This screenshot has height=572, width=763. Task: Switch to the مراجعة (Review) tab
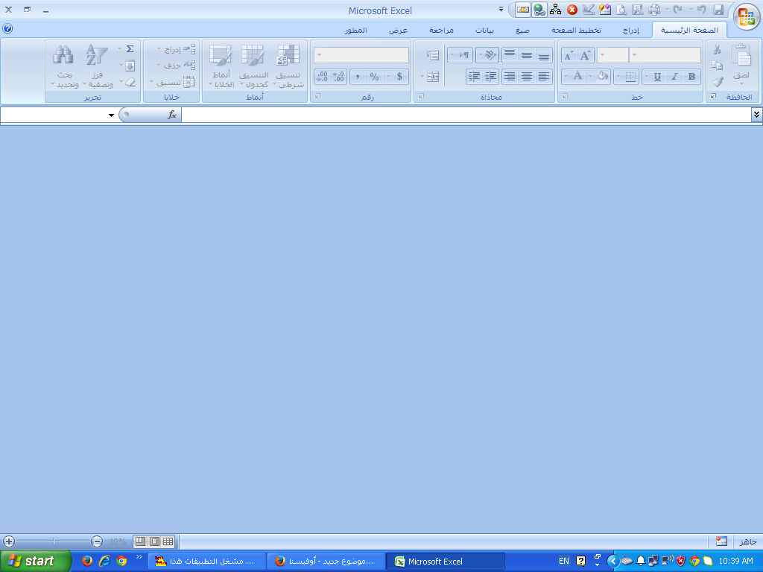441,30
